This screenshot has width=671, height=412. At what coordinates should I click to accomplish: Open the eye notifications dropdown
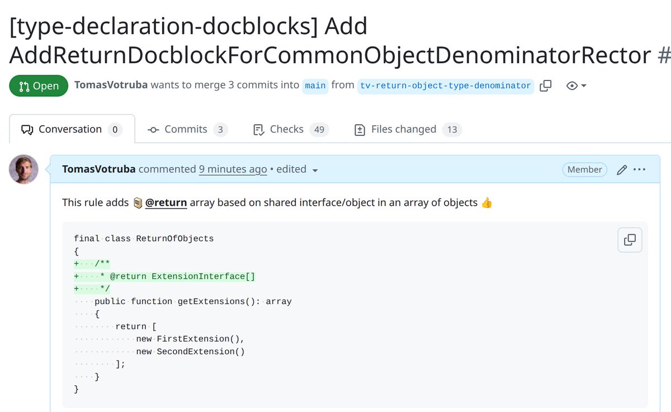[x=577, y=86]
